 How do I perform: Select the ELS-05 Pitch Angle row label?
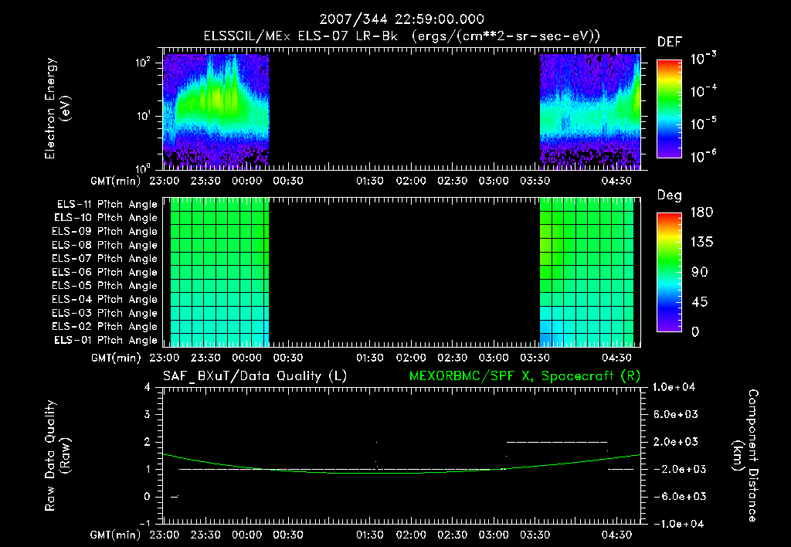coord(105,286)
